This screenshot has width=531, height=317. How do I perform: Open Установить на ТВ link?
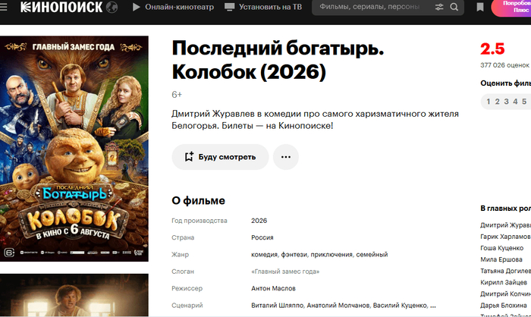click(x=270, y=7)
